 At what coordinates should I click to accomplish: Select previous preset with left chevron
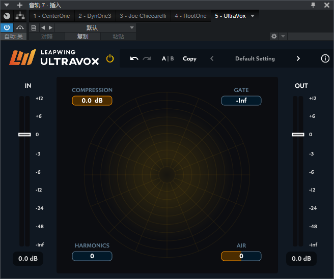(x=212, y=58)
